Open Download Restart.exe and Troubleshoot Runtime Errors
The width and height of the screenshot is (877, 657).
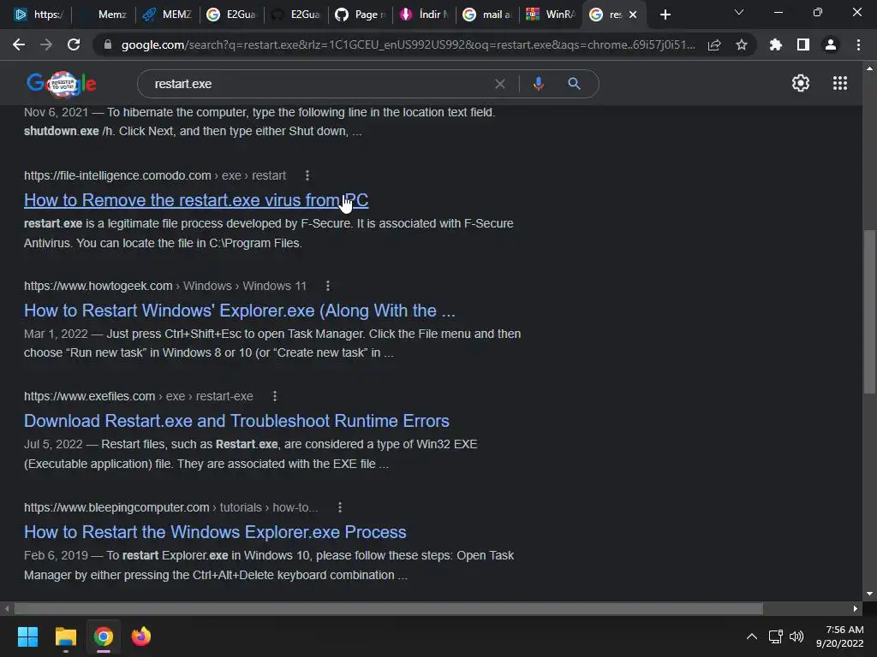pyautogui.click(x=236, y=421)
